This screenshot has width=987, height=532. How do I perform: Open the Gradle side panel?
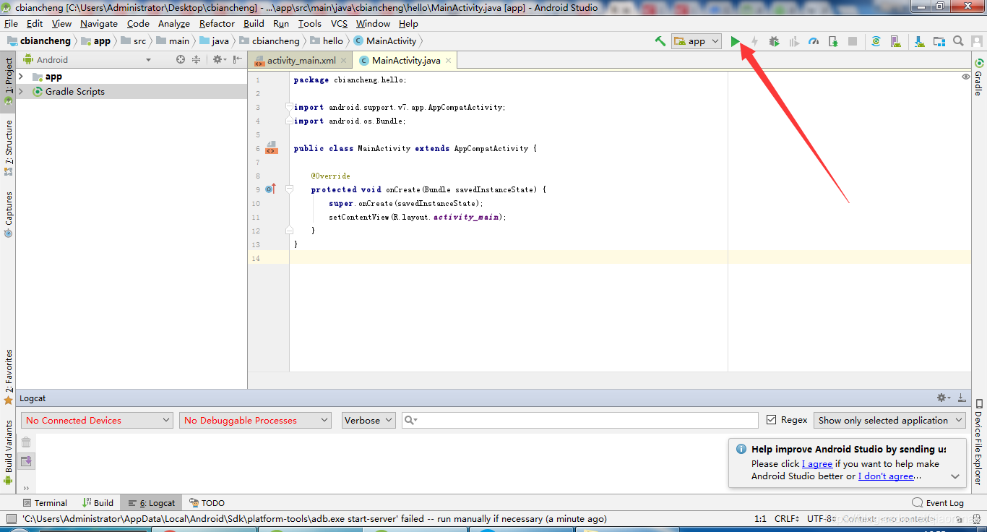tap(979, 78)
